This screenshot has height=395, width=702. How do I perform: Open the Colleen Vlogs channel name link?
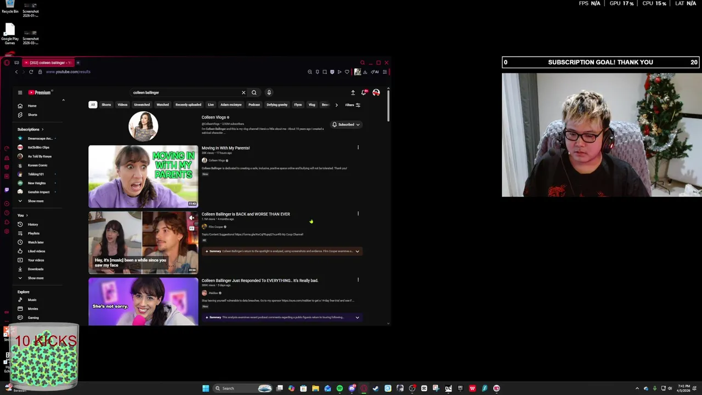tap(214, 117)
